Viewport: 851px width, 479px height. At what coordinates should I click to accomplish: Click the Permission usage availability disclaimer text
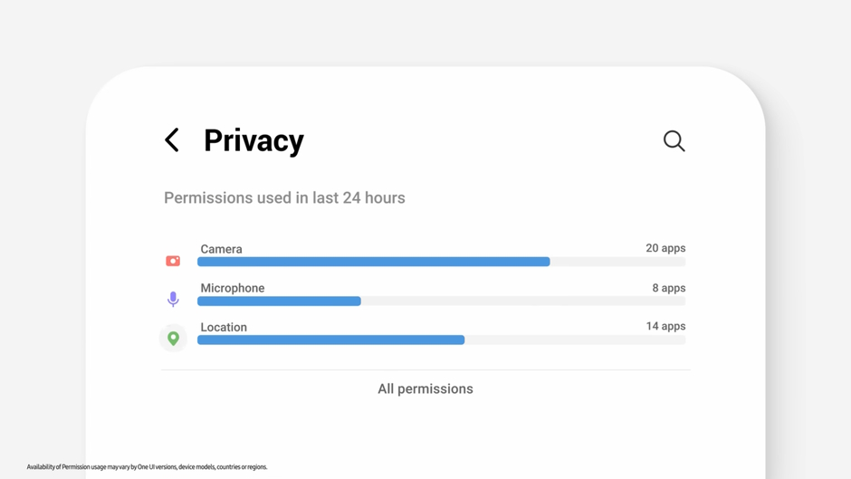click(147, 467)
